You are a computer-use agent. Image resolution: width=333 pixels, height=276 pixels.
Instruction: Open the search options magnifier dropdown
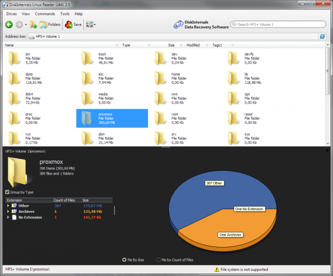pos(234,24)
